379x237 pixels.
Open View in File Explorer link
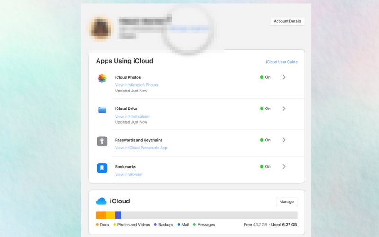pos(132,116)
